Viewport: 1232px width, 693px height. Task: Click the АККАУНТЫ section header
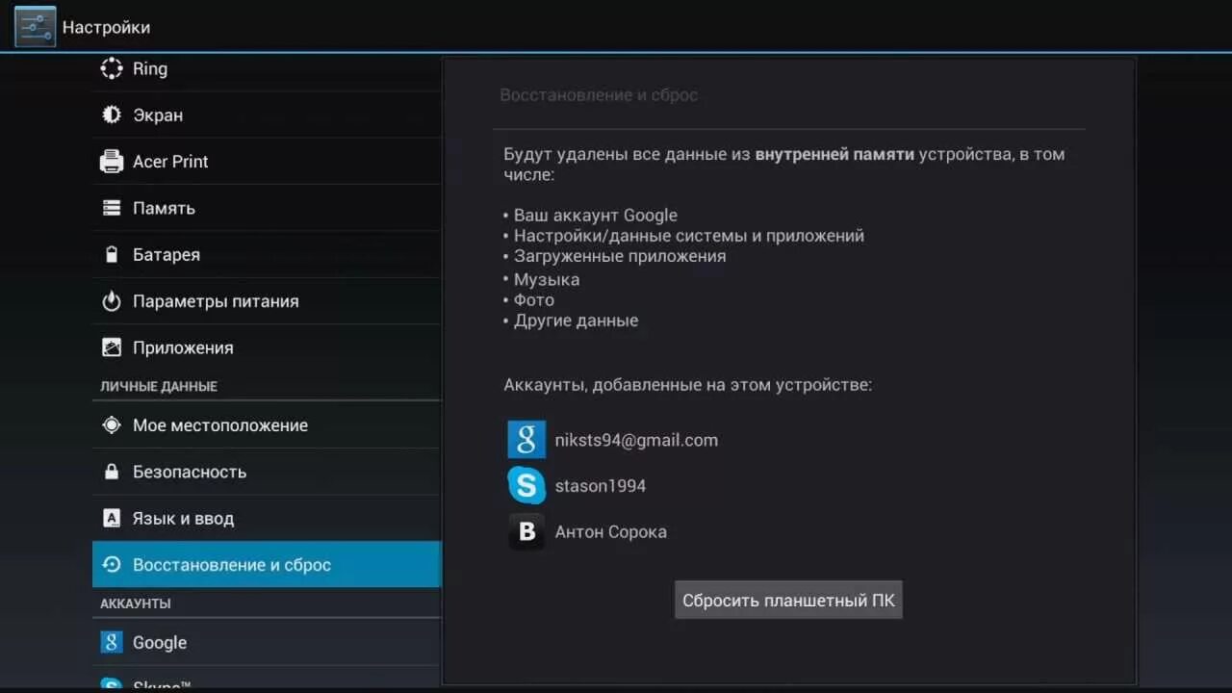tap(136, 603)
